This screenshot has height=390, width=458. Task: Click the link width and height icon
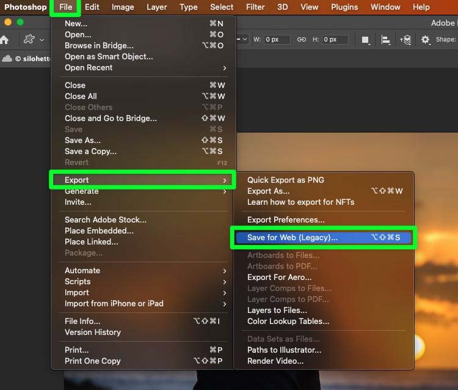pyautogui.click(x=302, y=39)
